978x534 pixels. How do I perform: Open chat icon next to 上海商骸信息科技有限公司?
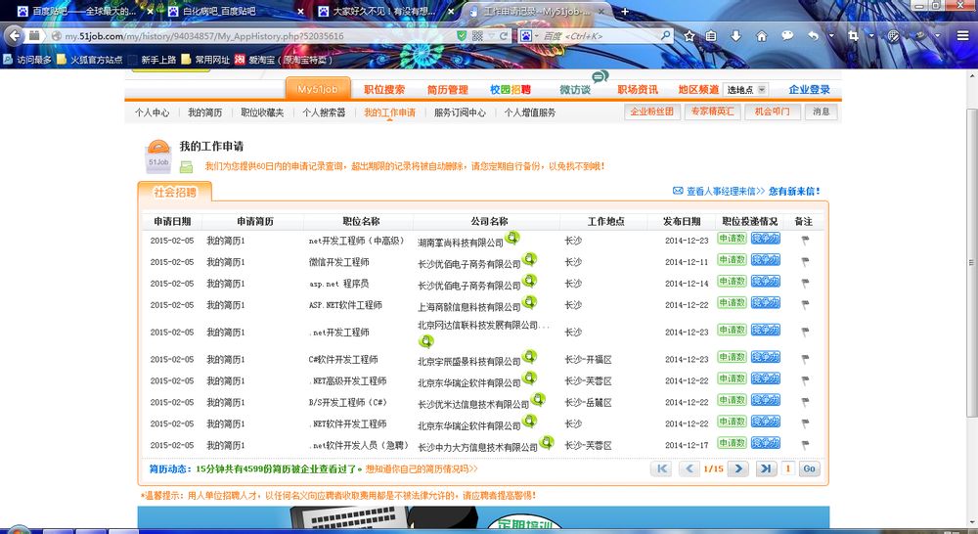[529, 302]
